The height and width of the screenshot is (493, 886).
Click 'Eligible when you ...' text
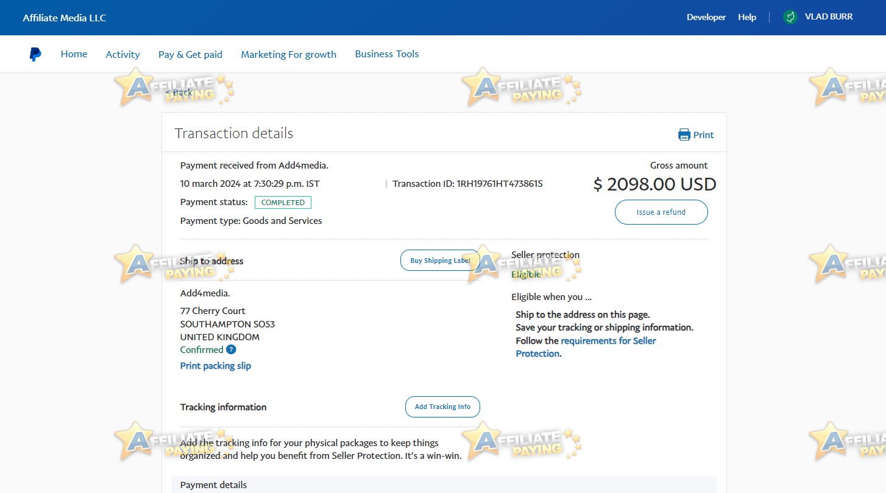pyautogui.click(x=551, y=297)
